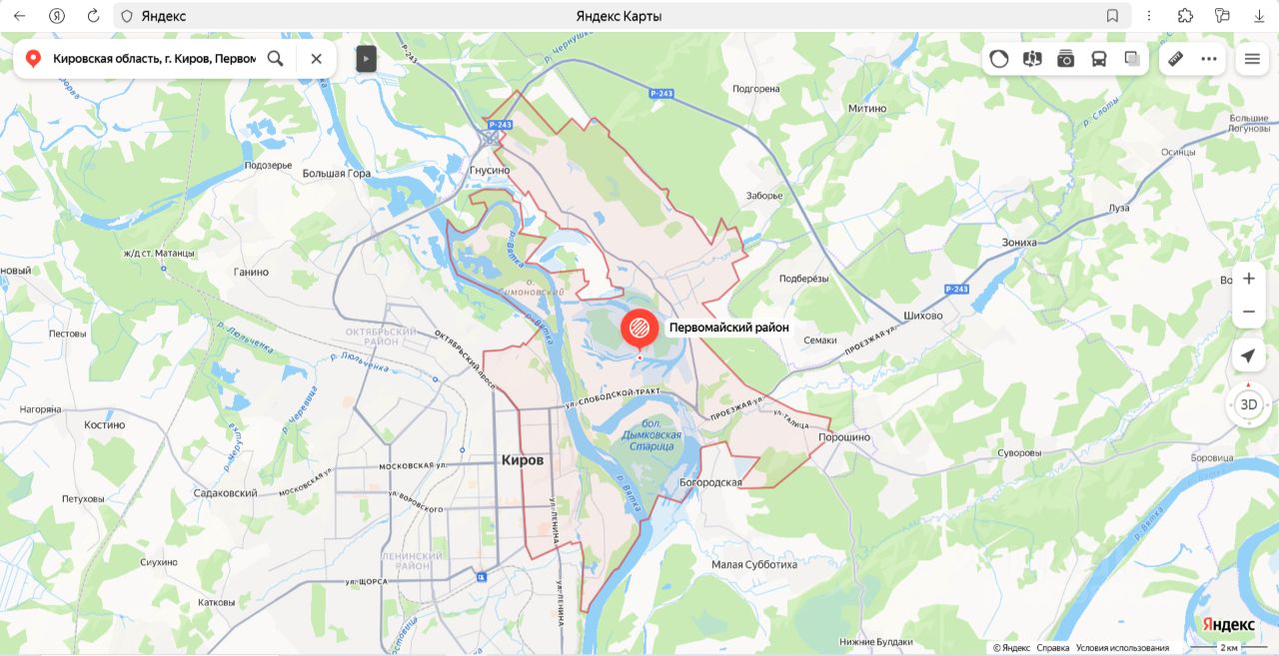This screenshot has width=1279, height=656.
Task: Open the Справка link
Action: 1053,648
